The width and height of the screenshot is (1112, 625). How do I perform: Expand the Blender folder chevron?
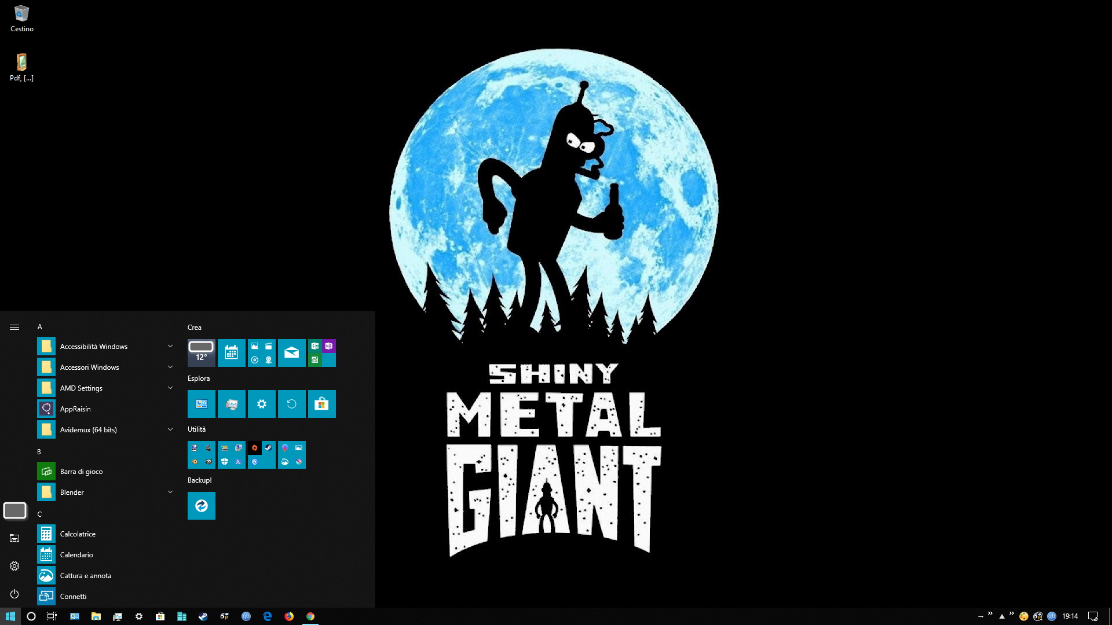170,492
